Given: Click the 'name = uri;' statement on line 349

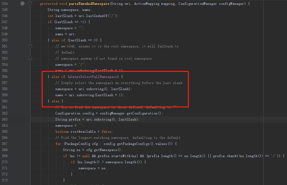Looking at the screenshot, I should (x=65, y=34).
